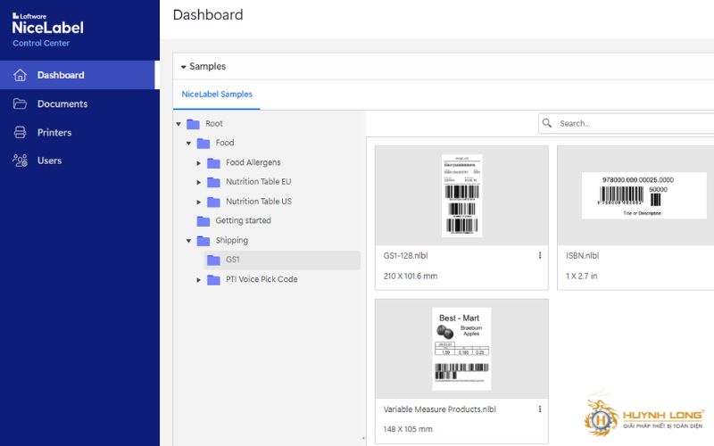Viewport: 714px width, 446px height.
Task: Click the Printers icon in sidebar
Action: pos(20,132)
